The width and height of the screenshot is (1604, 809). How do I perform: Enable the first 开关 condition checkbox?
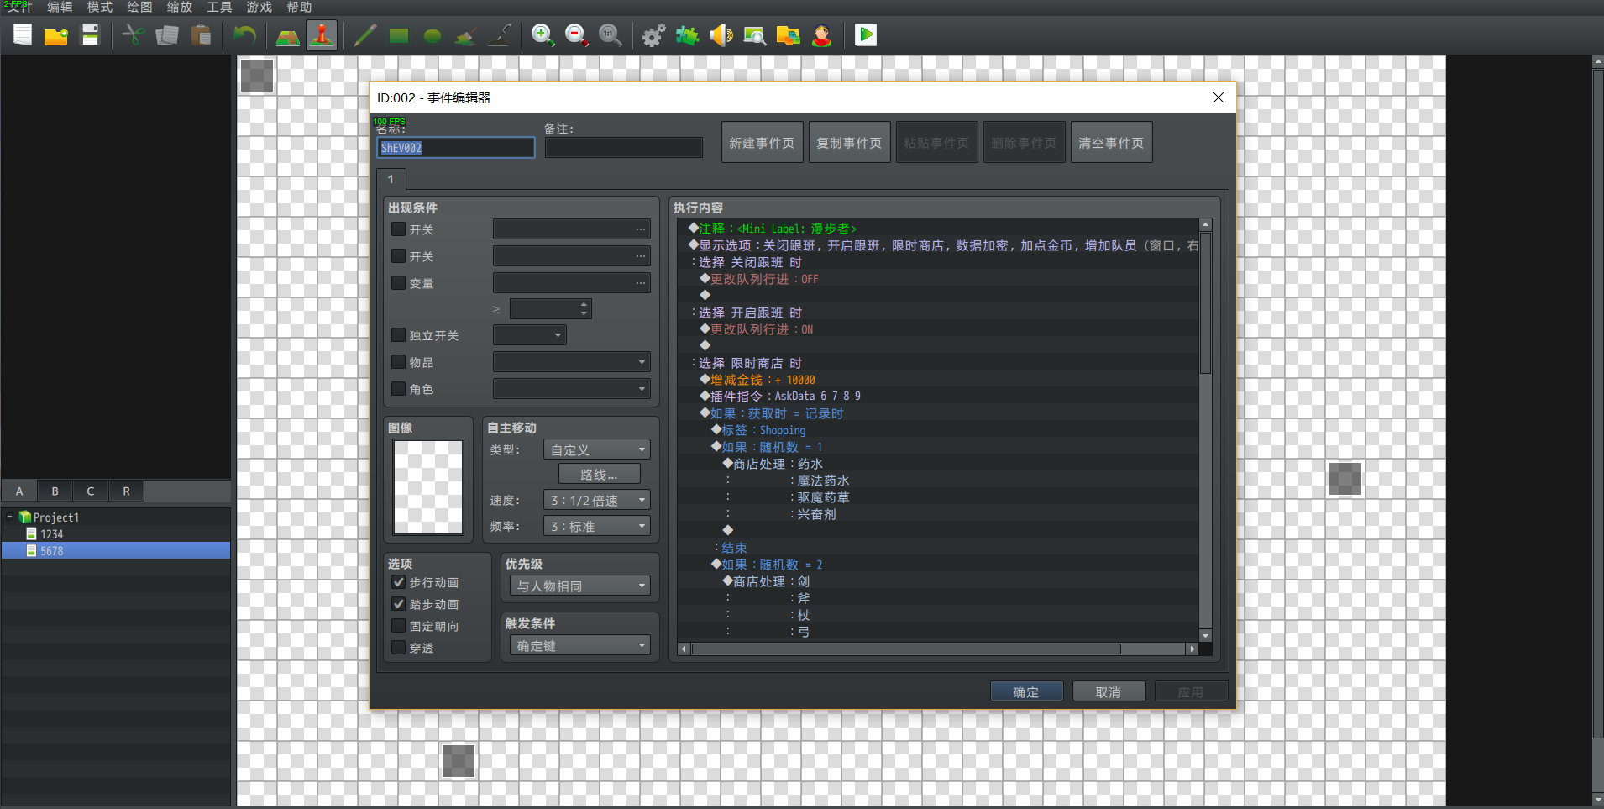click(x=399, y=229)
